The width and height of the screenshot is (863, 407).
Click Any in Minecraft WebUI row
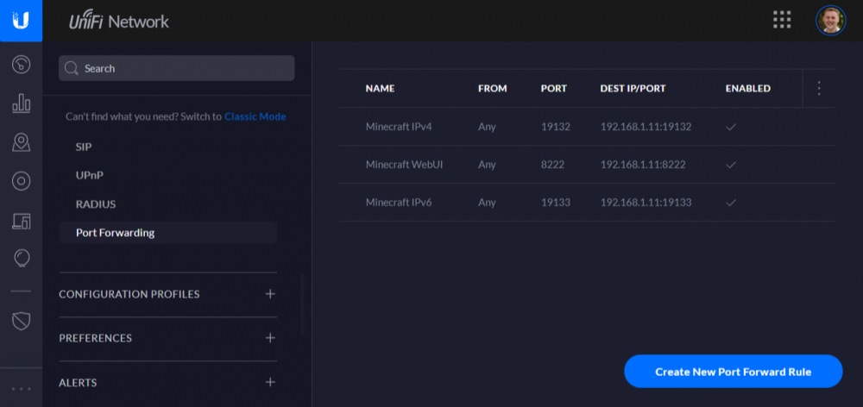click(x=487, y=165)
